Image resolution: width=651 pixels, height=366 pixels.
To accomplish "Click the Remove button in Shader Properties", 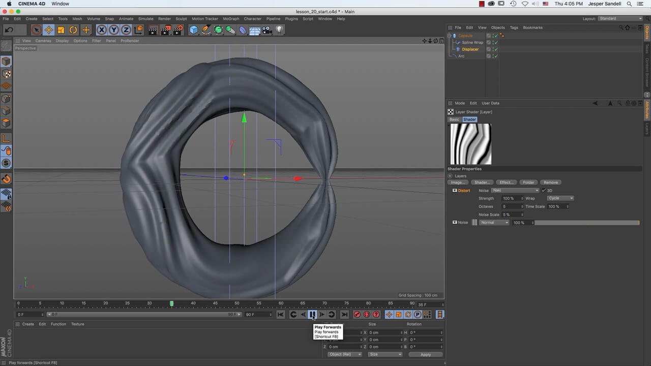I will click(550, 182).
